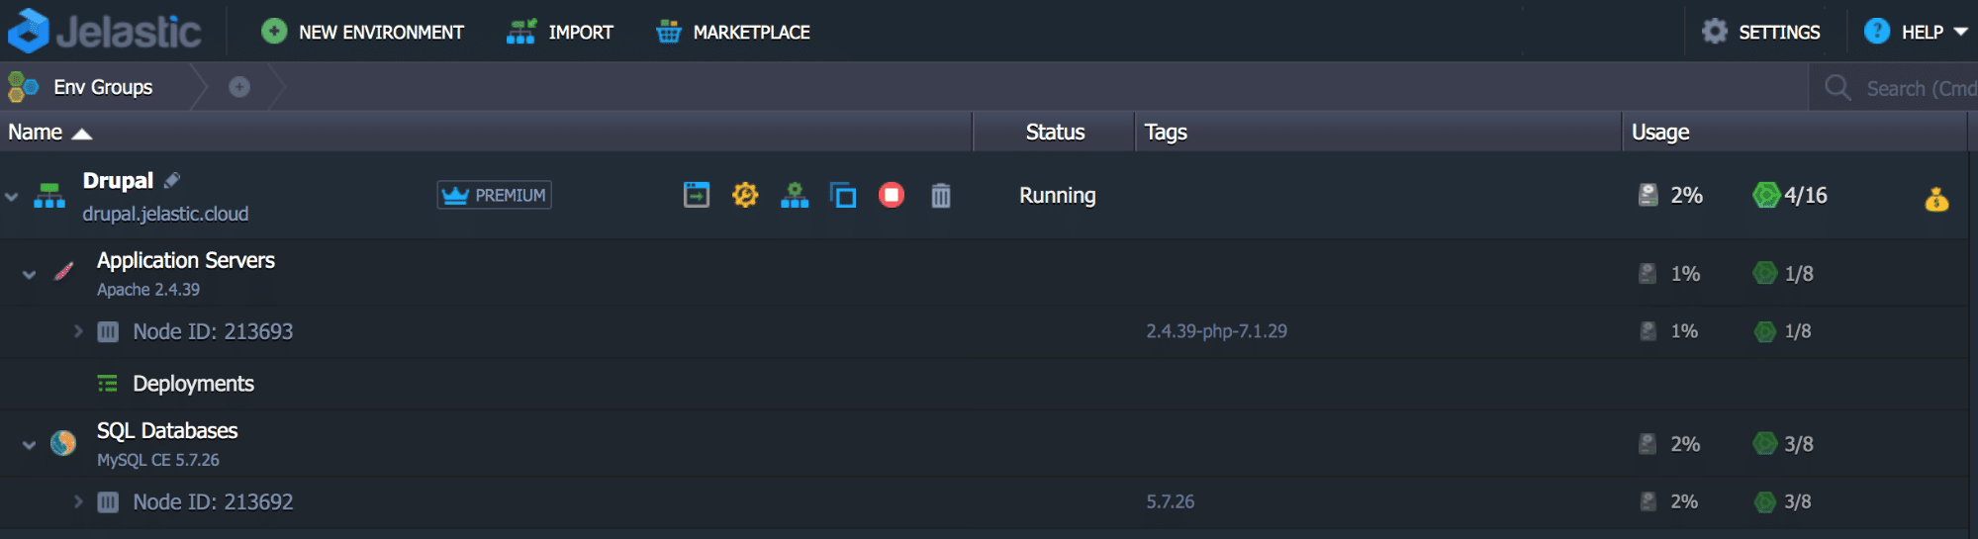Screen dimensions: 1978x539
Task: Open the Marketplace
Action: (733, 32)
